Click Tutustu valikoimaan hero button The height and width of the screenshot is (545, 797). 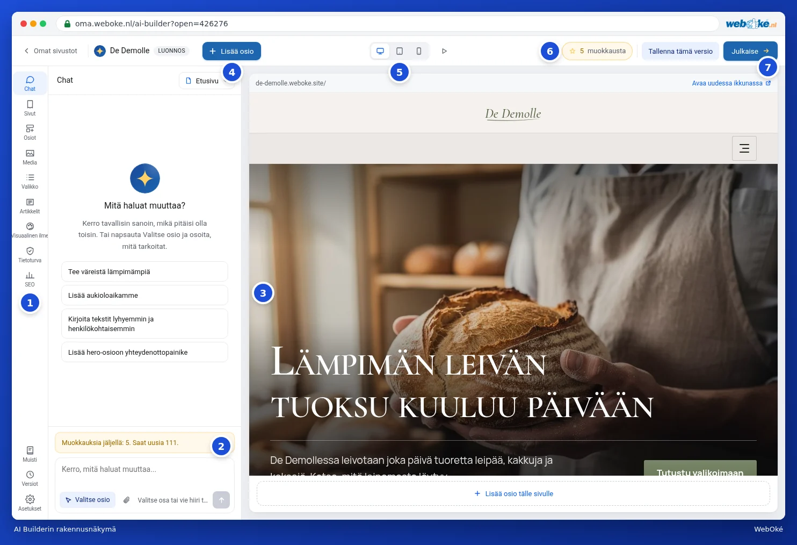700,468
